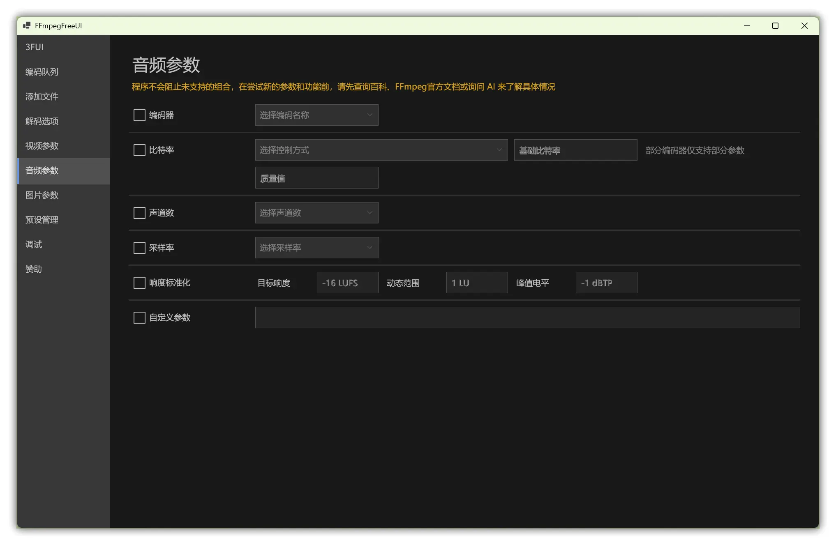
Task: Expand the 选择控制方式 combo box
Action: click(x=381, y=150)
